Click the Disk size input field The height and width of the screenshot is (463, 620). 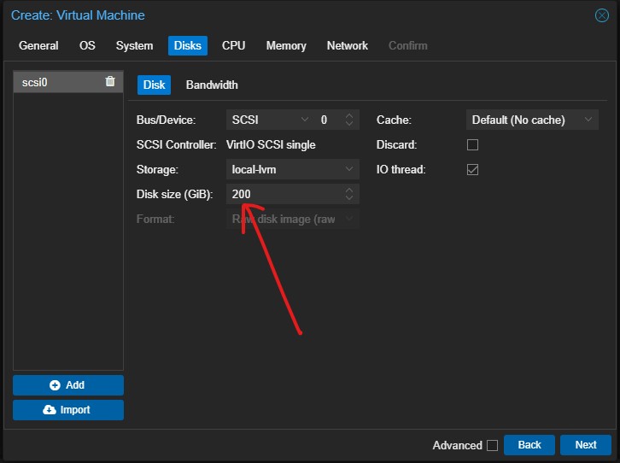point(282,195)
